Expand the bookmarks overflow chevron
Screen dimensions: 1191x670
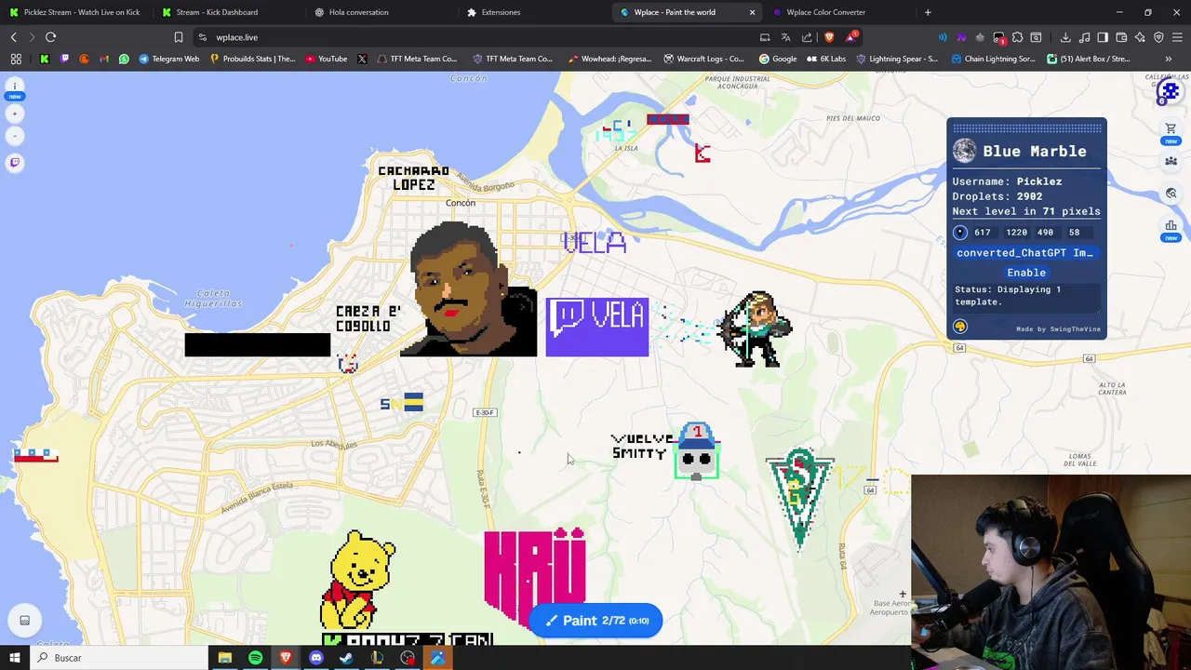tap(1169, 59)
